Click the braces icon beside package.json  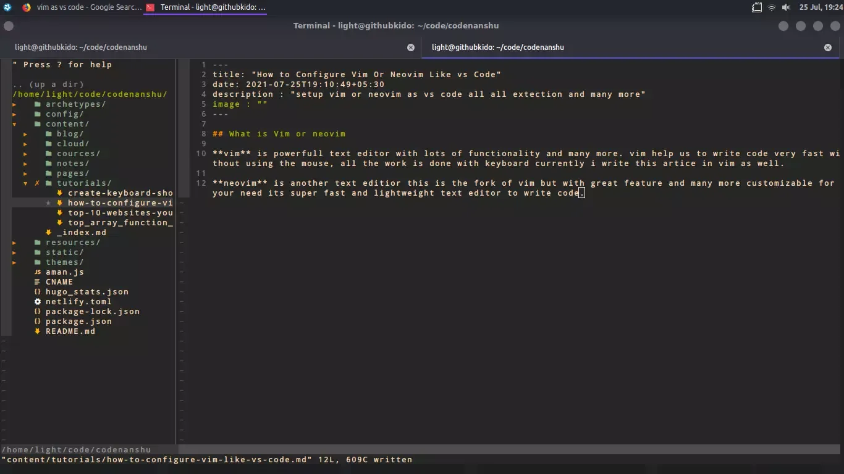pos(38,322)
